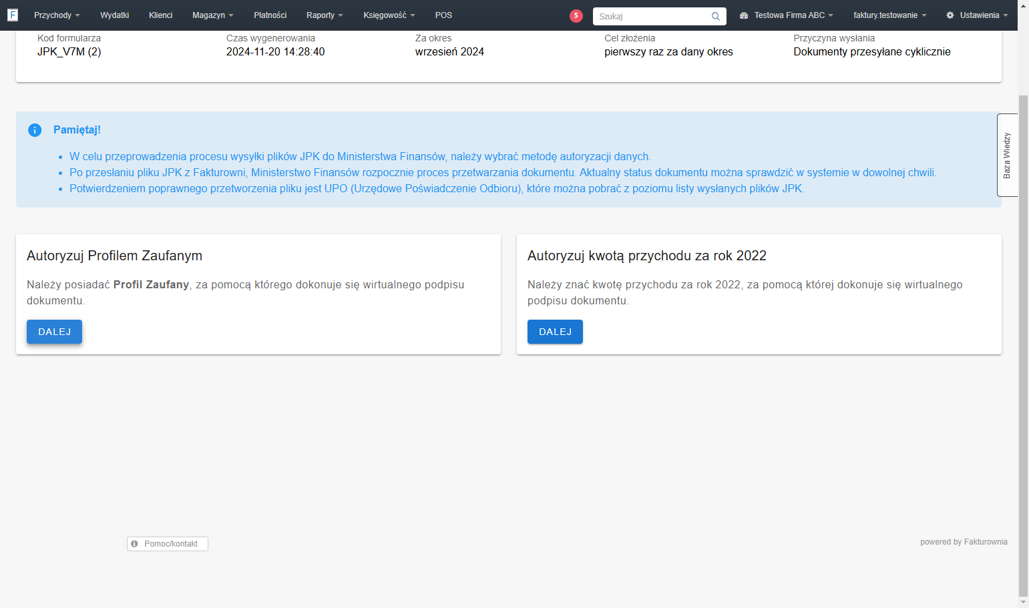The image size is (1029, 608).
Task: Click DALEJ under Autoryzuj kwotą przychodu
Action: click(x=555, y=332)
